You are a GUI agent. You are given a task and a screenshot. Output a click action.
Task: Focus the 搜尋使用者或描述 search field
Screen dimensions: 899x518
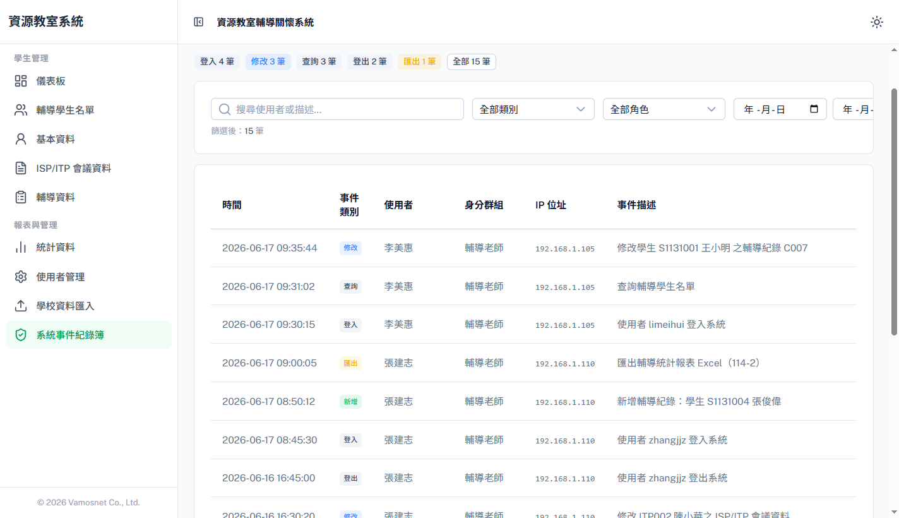click(x=337, y=109)
